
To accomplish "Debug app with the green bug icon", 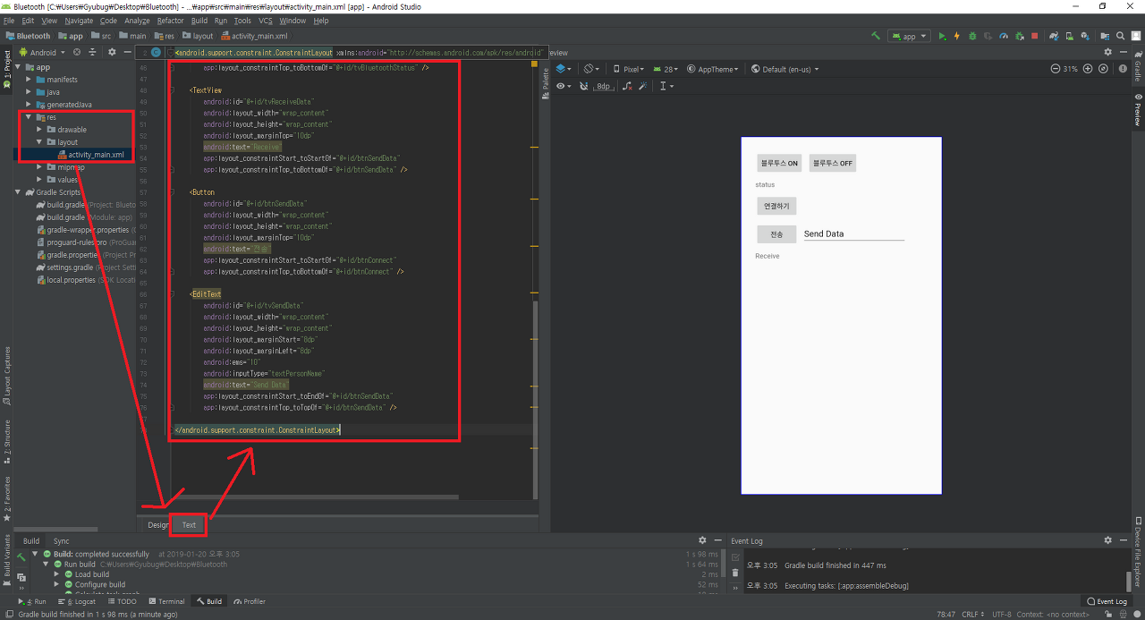I will click(972, 36).
